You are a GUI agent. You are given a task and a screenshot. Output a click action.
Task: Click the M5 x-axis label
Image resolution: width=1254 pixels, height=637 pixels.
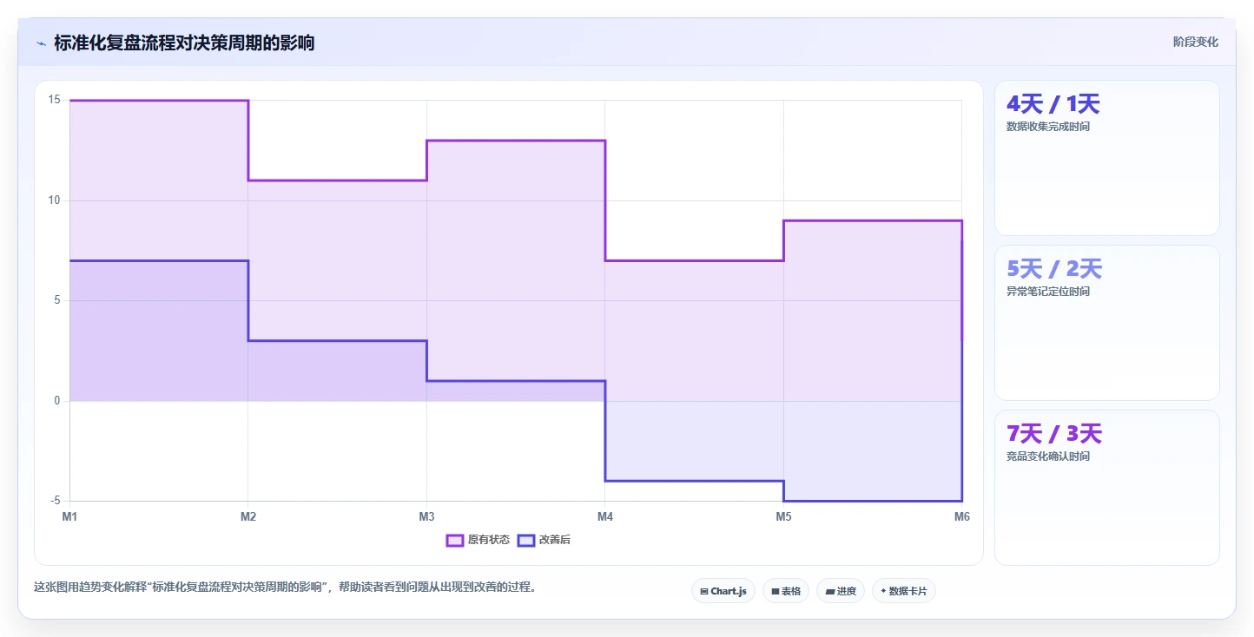783,517
